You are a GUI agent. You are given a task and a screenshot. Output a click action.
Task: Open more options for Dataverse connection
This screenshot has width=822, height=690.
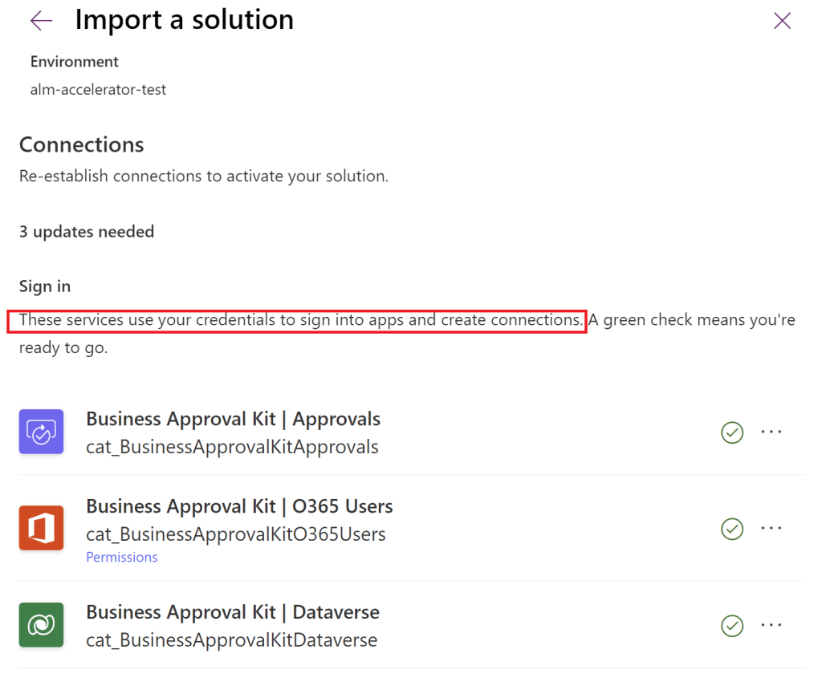coord(771,624)
